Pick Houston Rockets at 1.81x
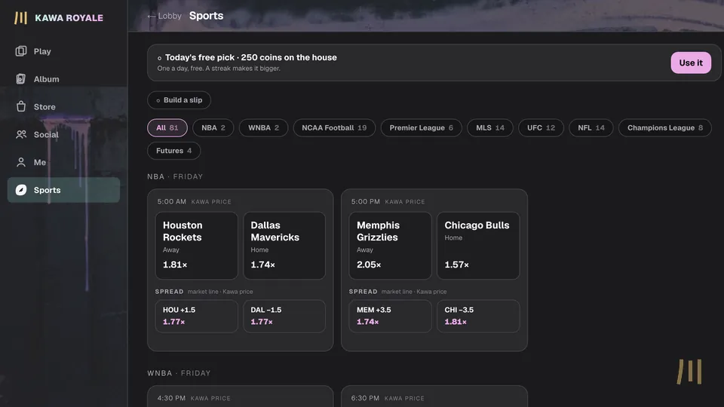Viewport: 724px width, 407px height. (196, 246)
